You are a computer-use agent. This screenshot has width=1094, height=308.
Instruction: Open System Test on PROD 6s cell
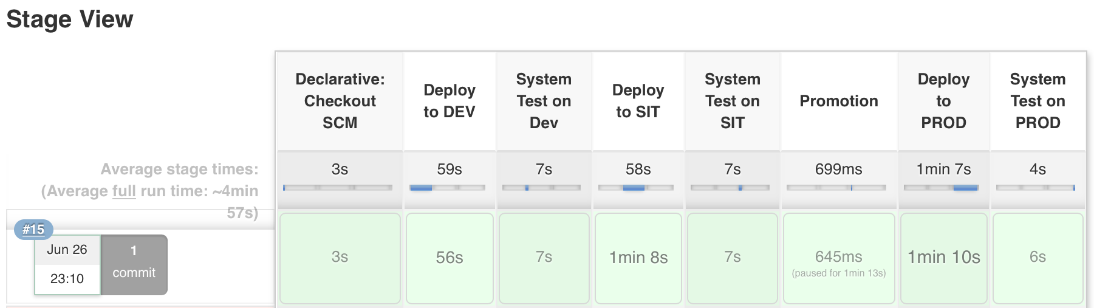click(1038, 258)
